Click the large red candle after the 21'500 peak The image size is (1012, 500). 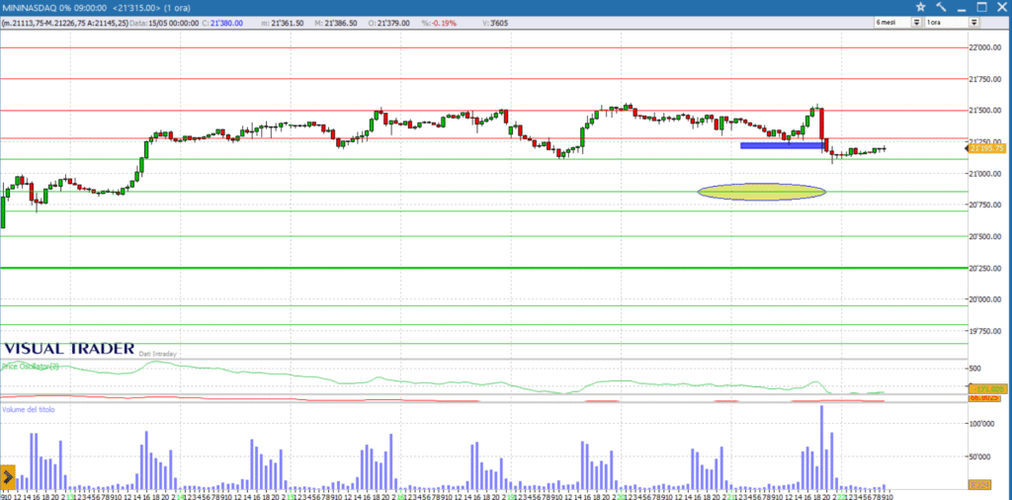tap(822, 124)
